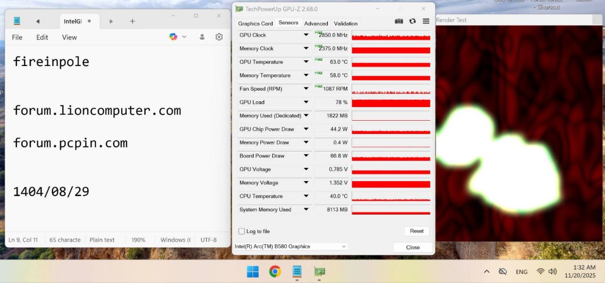Screen dimensions: 605x283
Task: Click GPU-Z title bar app icon
Action: 240,9
